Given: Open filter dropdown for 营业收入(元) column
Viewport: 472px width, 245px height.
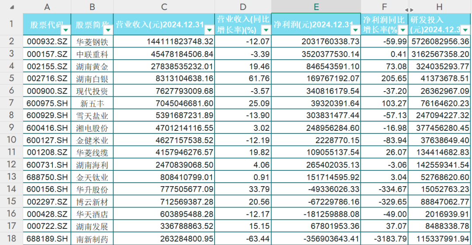Looking at the screenshot, I should pyautogui.click(x=209, y=30).
